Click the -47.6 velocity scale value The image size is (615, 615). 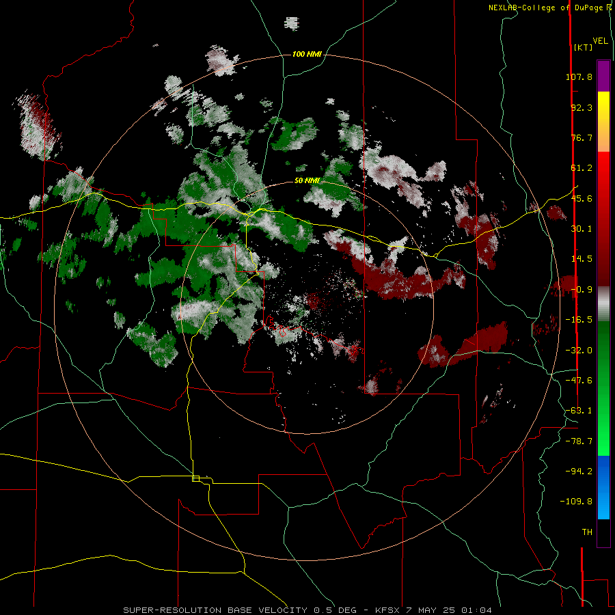pyautogui.click(x=579, y=381)
